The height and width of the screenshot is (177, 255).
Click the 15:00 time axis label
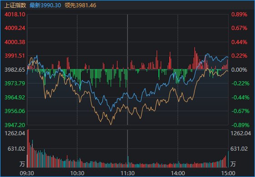point(228,173)
